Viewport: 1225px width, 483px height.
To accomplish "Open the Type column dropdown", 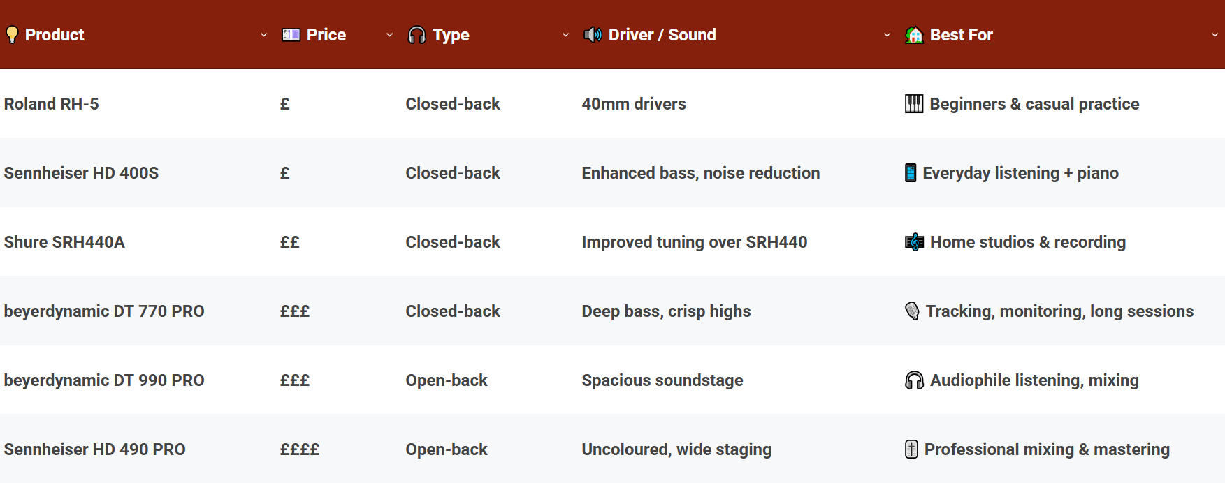I will pos(566,34).
